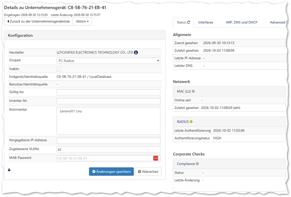
Task: Open the Advanced tab
Action: click(x=278, y=22)
